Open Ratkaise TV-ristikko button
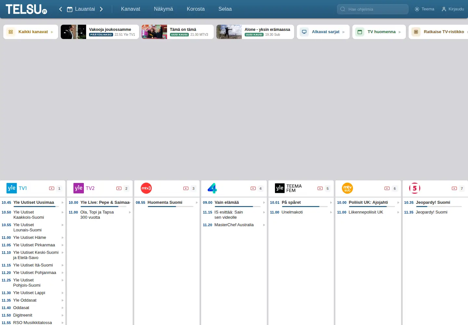The width and height of the screenshot is (468, 325). 439,32
